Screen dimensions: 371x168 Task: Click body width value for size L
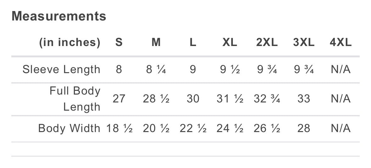click(x=193, y=128)
